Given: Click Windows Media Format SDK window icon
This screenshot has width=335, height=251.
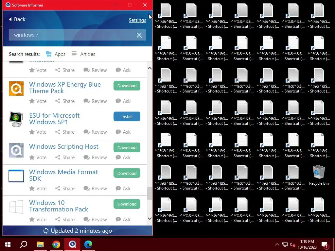Looking at the screenshot, I should pyautogui.click(x=16, y=176).
